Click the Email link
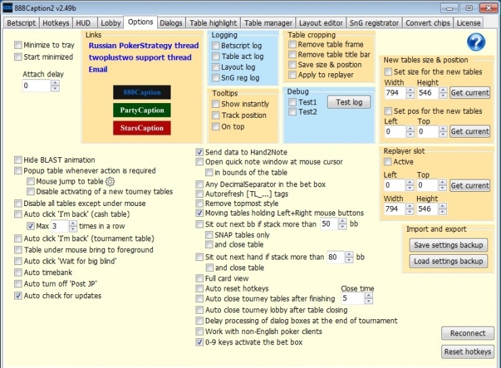 tap(97, 69)
